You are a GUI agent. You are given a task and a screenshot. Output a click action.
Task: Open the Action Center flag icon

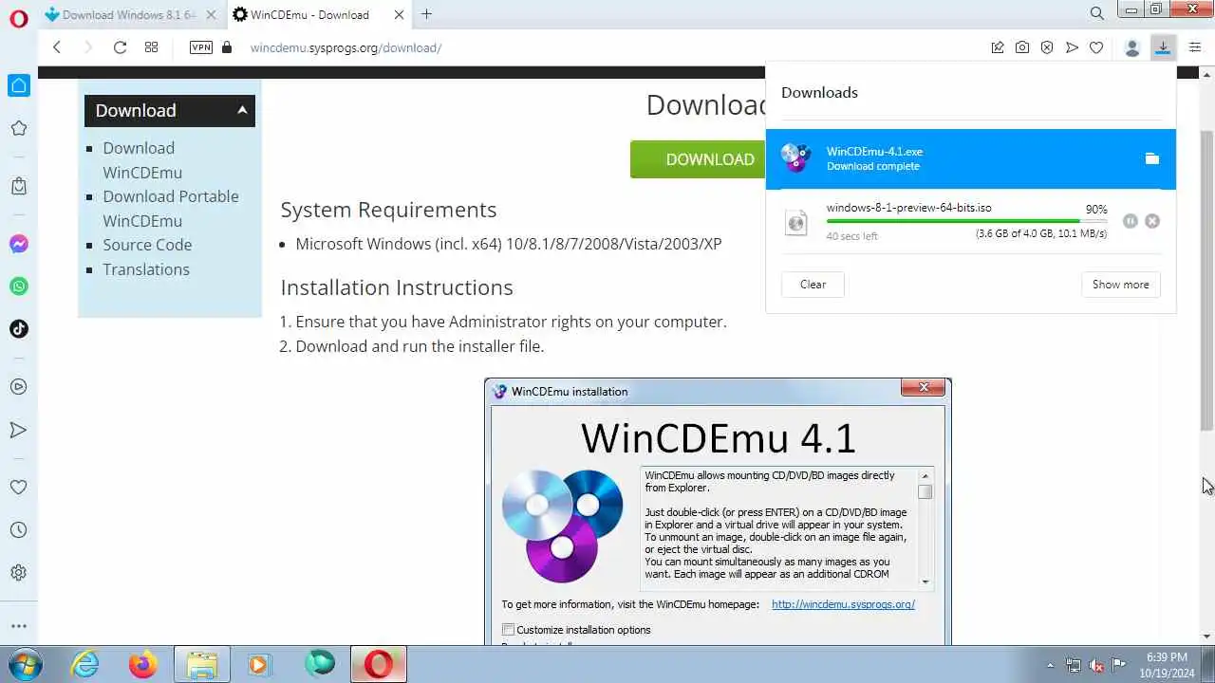(1119, 665)
